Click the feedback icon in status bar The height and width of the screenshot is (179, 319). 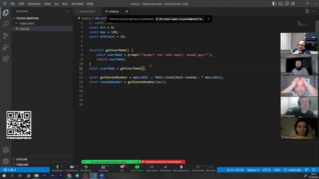click(x=307, y=170)
